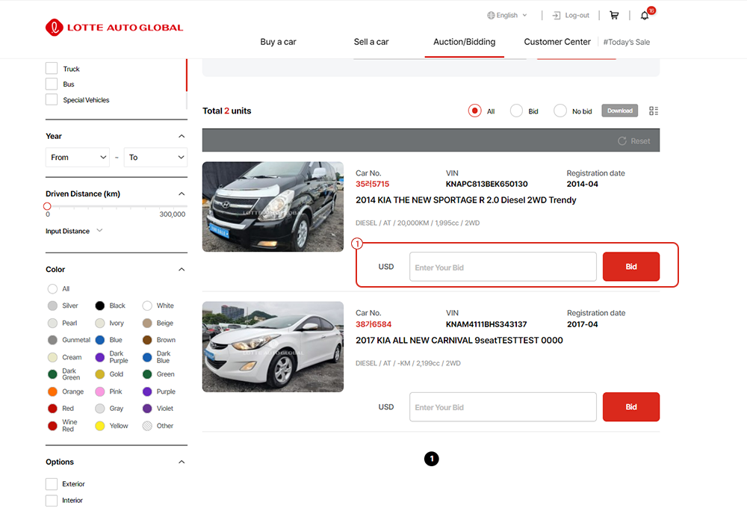Select the All bid filter radio
The width and height of the screenshot is (747, 508).
pos(474,111)
